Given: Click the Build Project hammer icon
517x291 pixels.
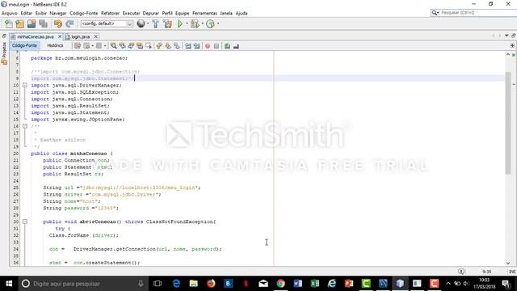Looking at the screenshot, I should pos(155,23).
